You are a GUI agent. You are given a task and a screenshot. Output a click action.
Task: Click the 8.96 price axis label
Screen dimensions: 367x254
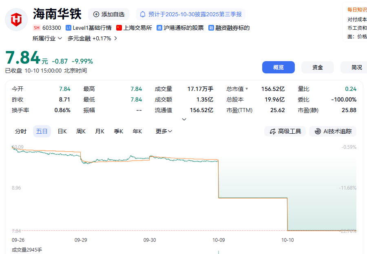click(16, 188)
